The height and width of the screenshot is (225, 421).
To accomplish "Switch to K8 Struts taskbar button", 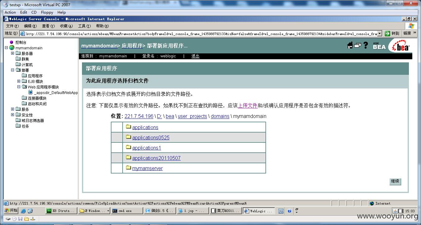I will (61, 211).
